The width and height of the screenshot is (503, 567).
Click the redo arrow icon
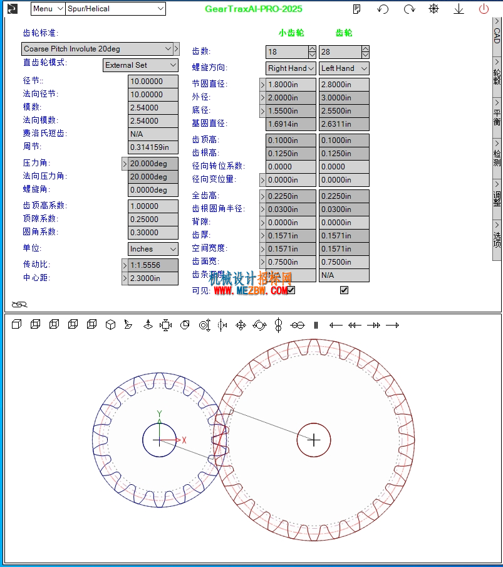coord(409,9)
